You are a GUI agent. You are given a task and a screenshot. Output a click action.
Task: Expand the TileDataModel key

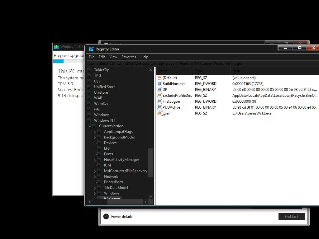95,188
